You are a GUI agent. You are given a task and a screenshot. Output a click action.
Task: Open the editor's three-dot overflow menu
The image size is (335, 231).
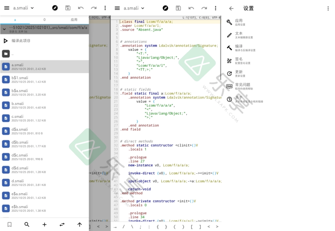coord(216,8)
